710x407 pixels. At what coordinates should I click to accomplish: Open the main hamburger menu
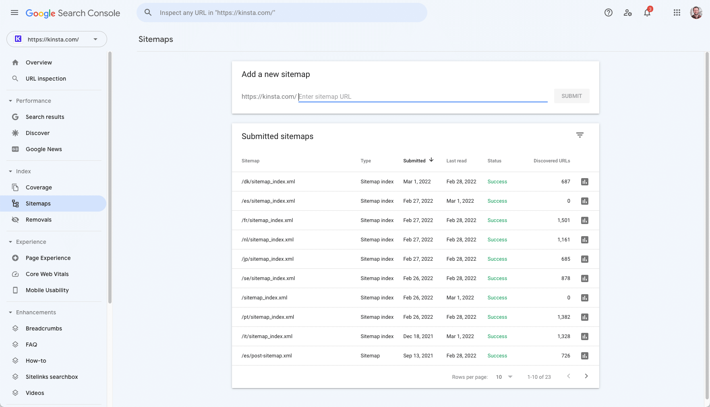pyautogui.click(x=14, y=12)
